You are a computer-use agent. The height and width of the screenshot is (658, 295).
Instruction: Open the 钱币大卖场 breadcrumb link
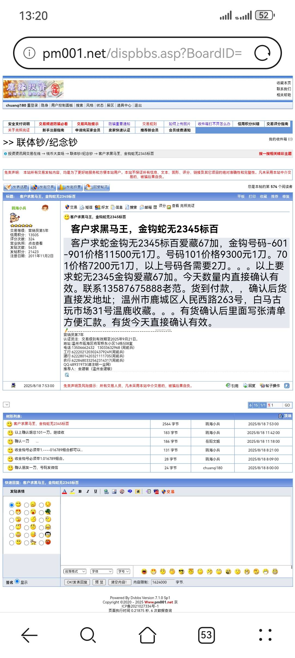tap(55, 154)
